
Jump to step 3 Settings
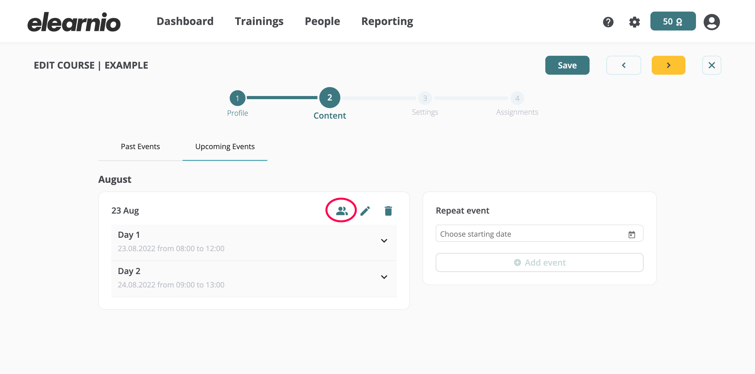pos(425,98)
